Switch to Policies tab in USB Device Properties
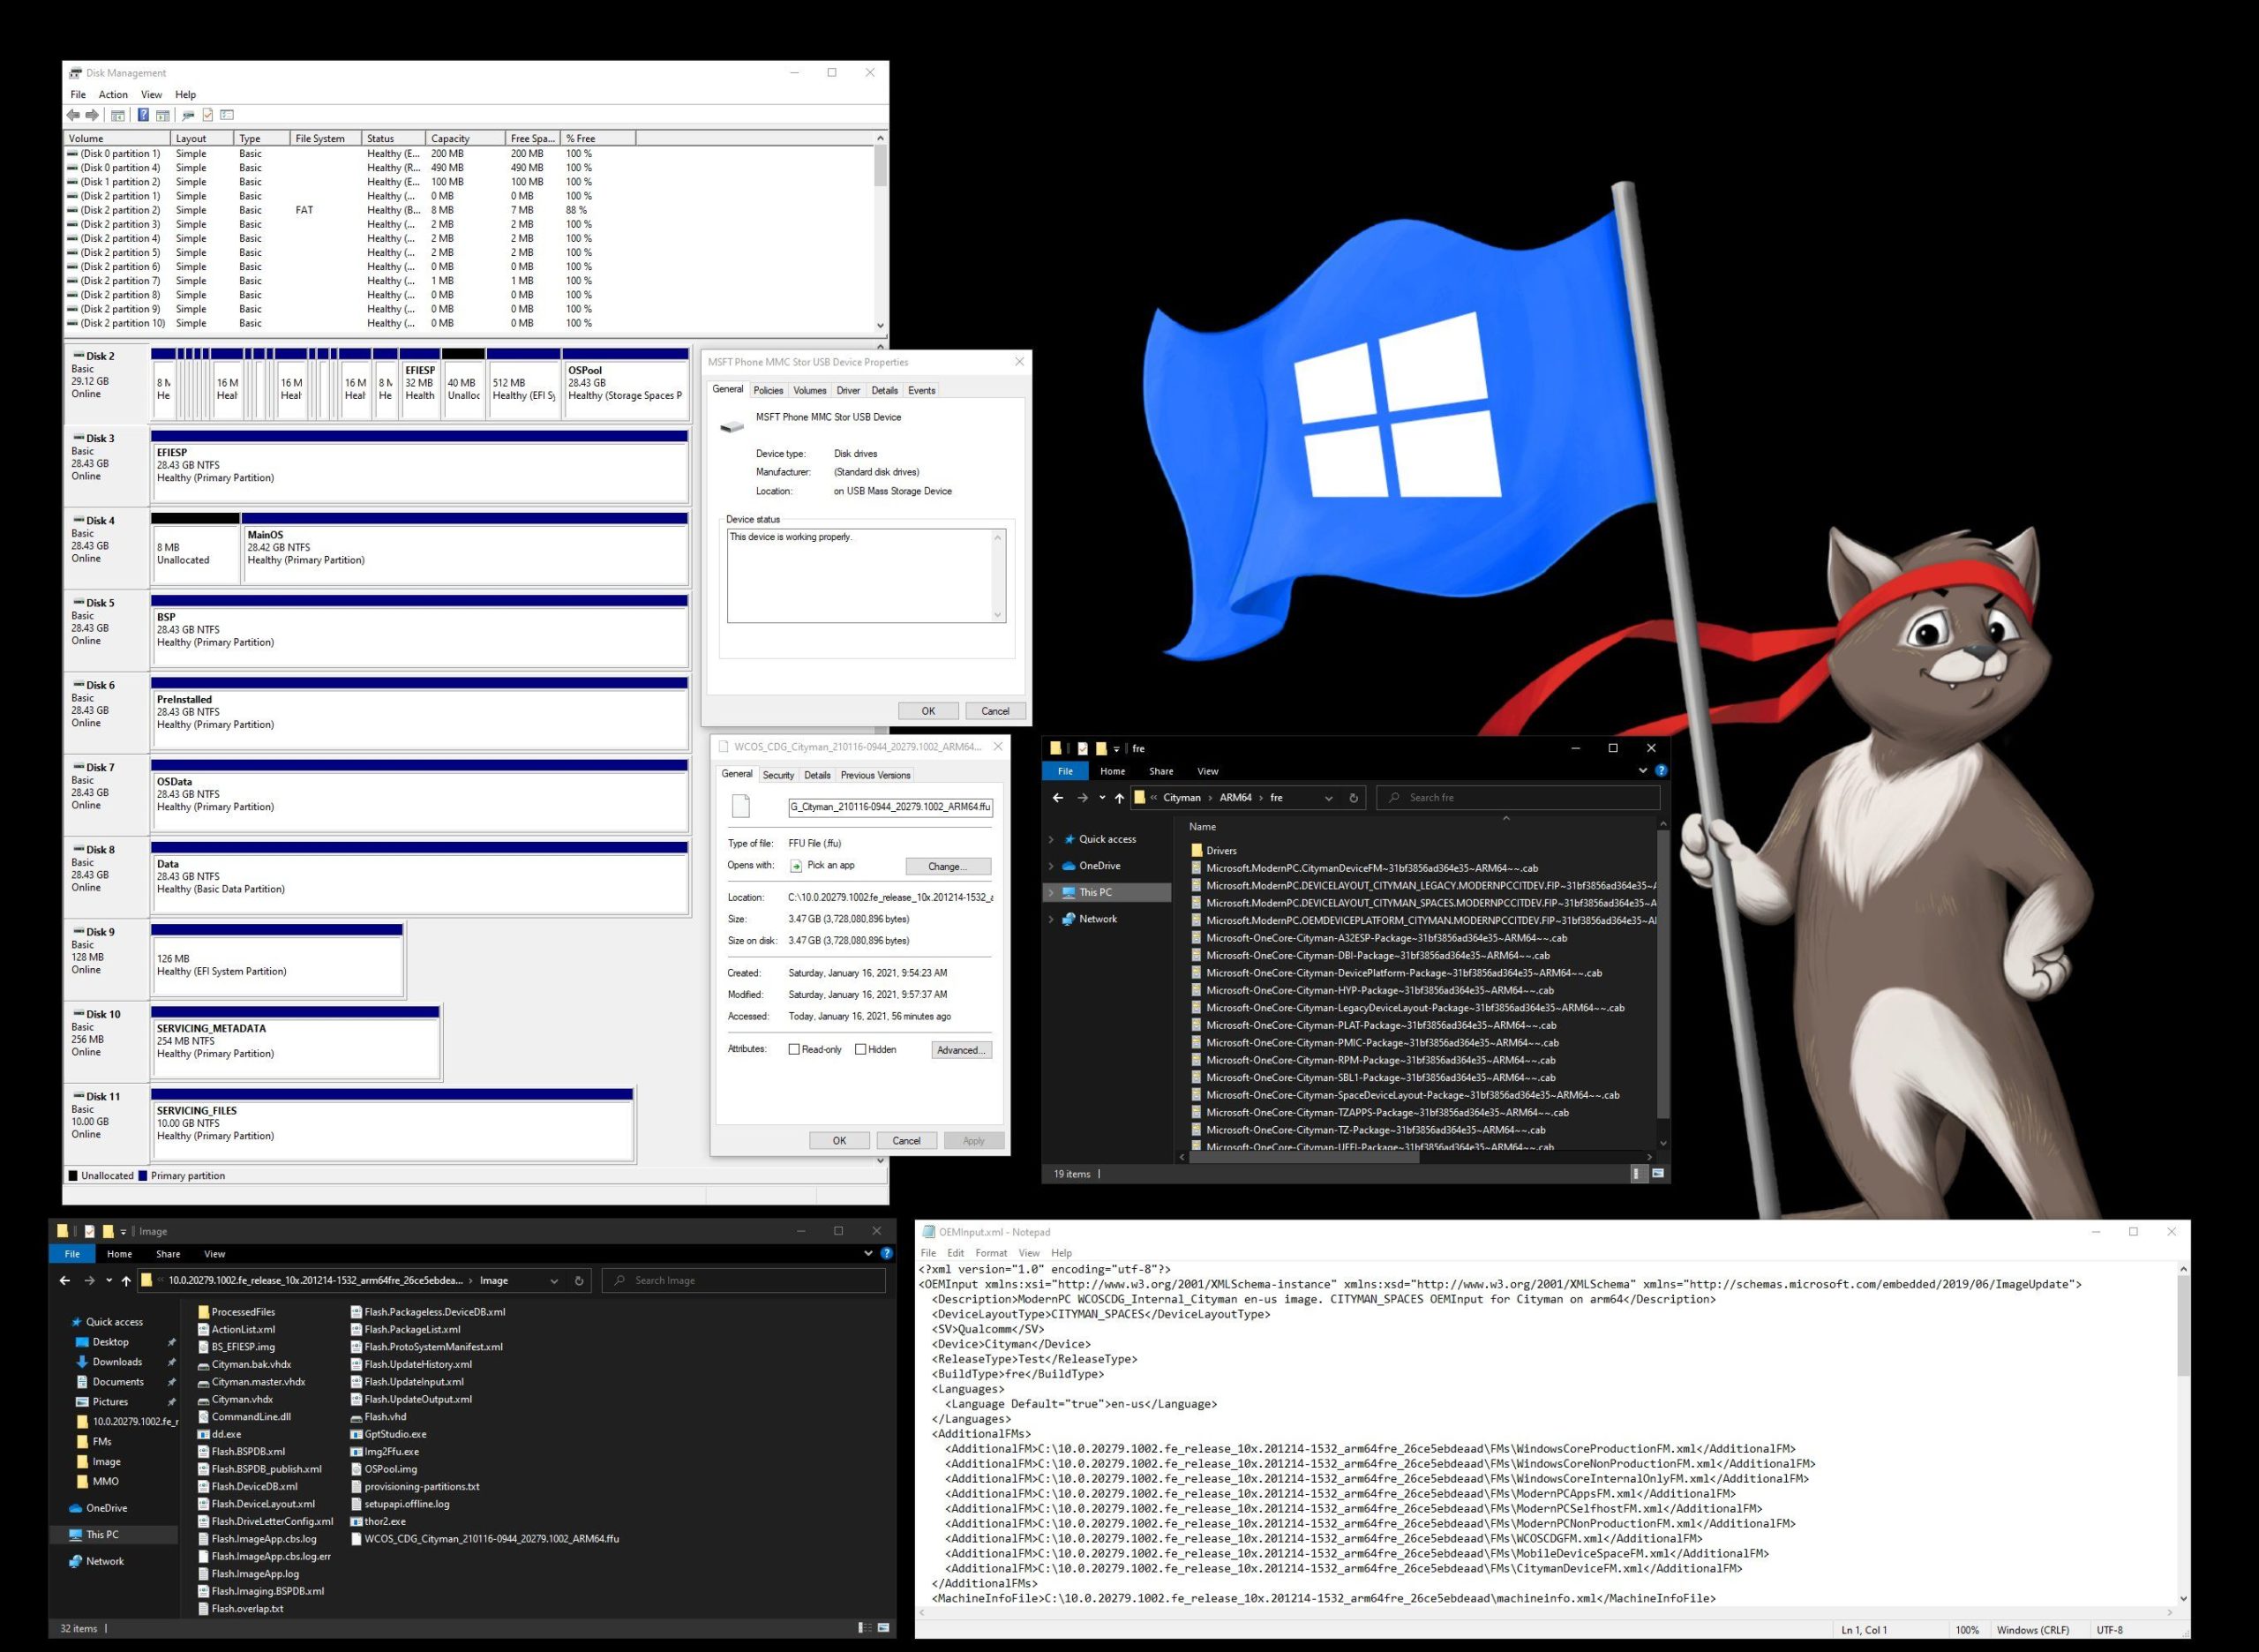 coord(768,391)
